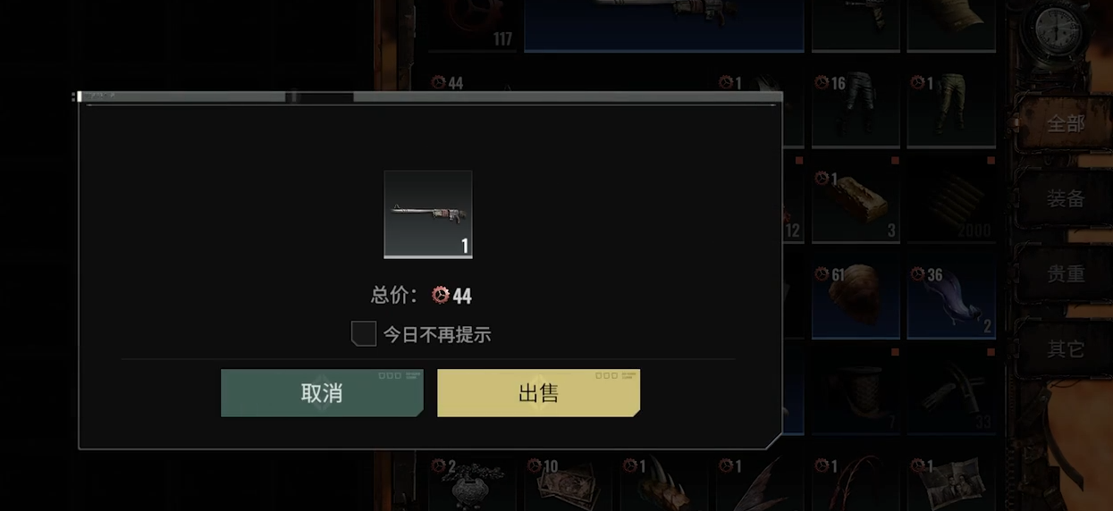Click the dialog's top title bar strip

tap(430, 96)
